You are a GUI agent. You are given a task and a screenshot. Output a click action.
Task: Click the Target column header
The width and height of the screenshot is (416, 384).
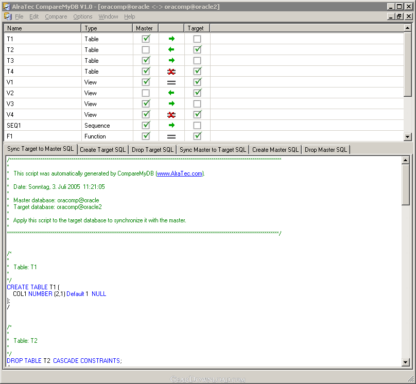[x=197, y=28]
